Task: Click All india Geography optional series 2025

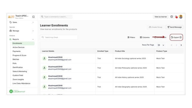Action: (x=131, y=87)
